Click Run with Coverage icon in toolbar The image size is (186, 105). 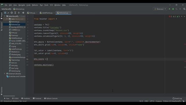[x=177, y=9]
